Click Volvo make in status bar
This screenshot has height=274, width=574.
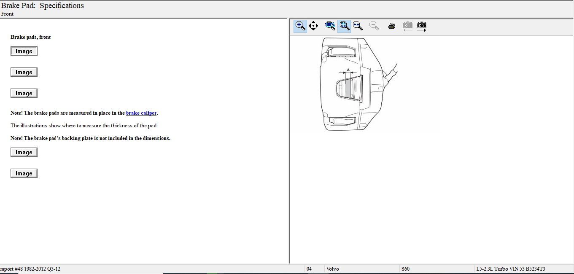coord(332,269)
